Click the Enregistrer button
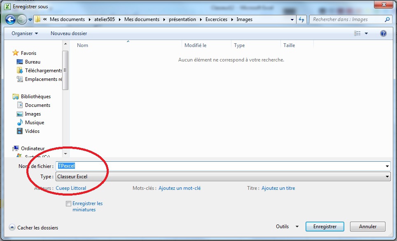The width and height of the screenshot is (397, 241). (x=325, y=227)
